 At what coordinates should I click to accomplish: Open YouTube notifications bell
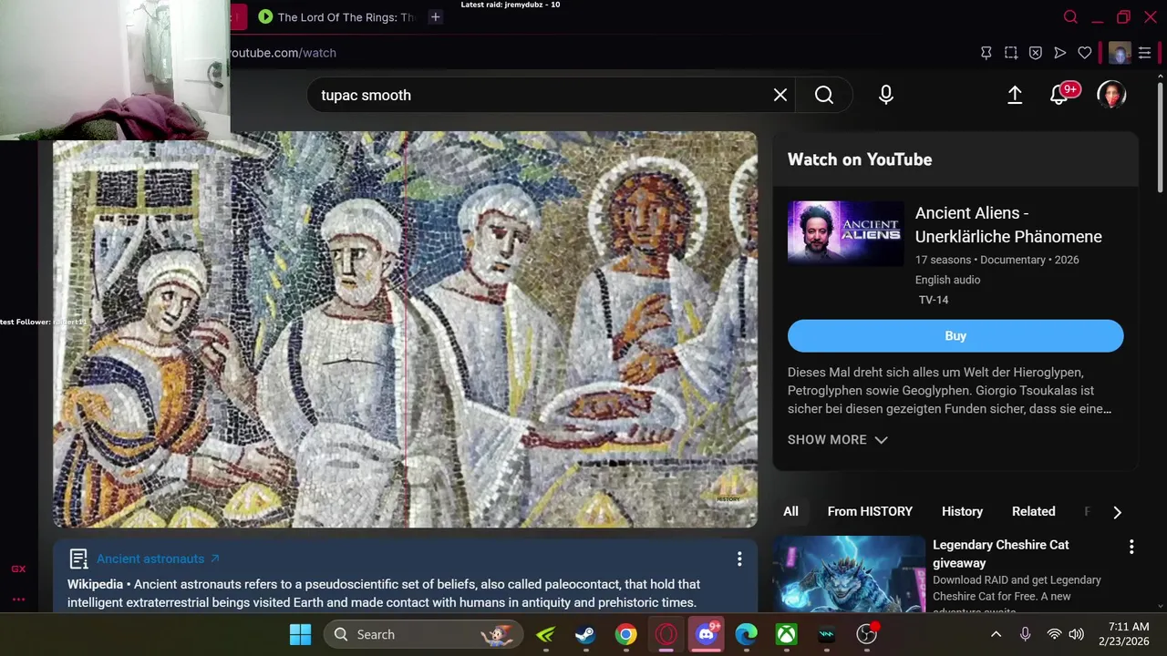[1059, 95]
